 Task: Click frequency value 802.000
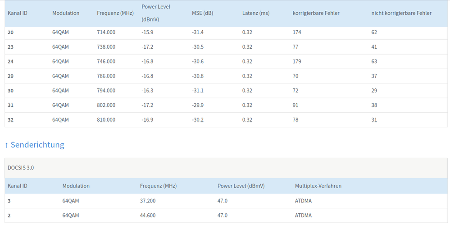pyautogui.click(x=106, y=105)
